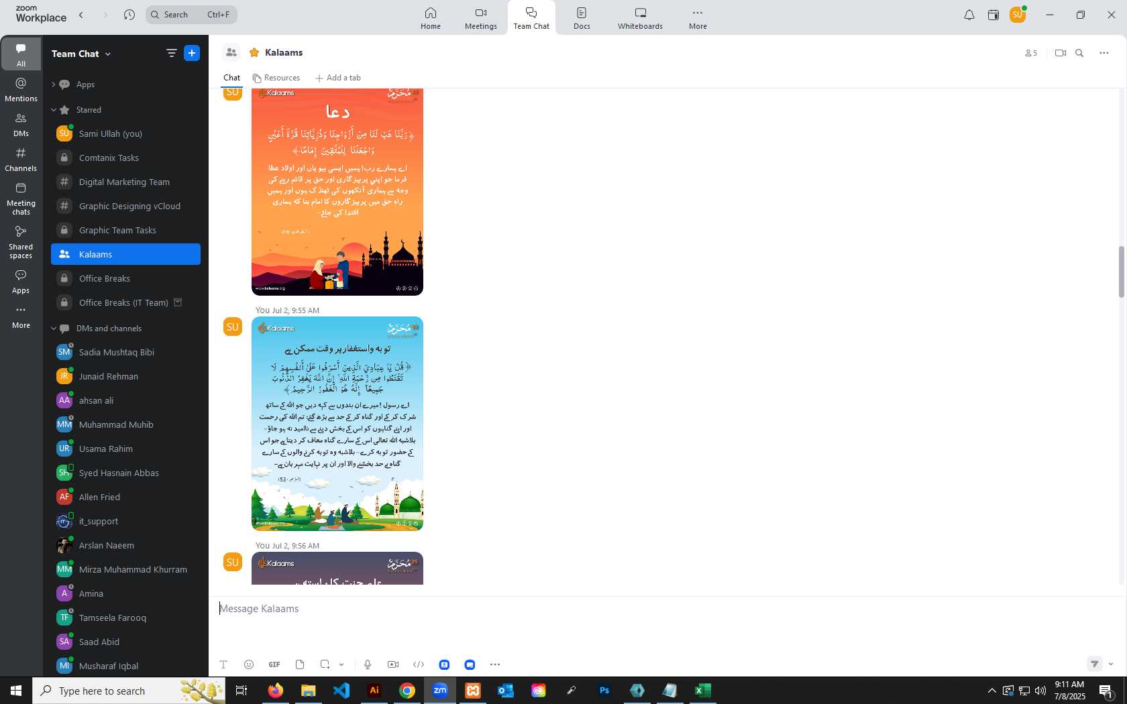Open Excel from Windows taskbar

[702, 691]
